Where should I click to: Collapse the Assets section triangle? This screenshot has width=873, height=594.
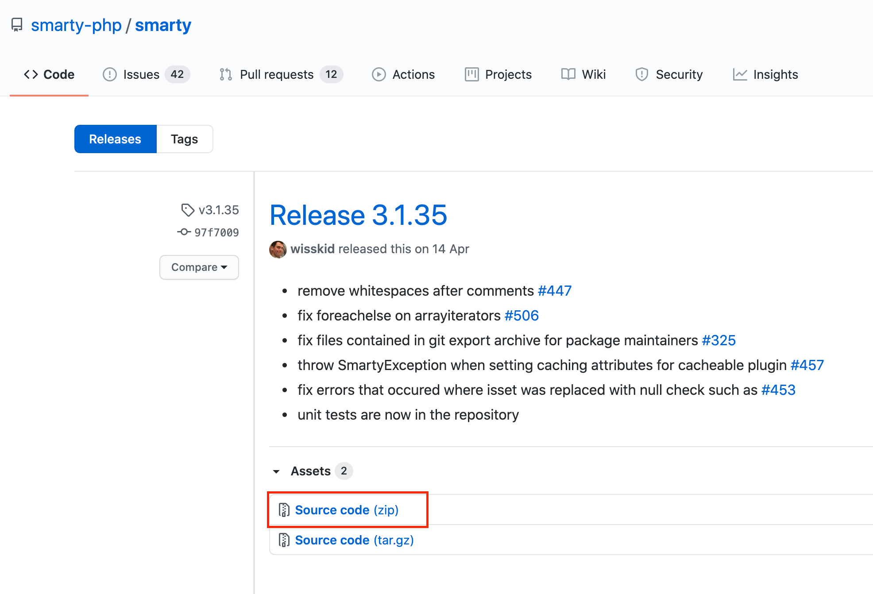[276, 471]
